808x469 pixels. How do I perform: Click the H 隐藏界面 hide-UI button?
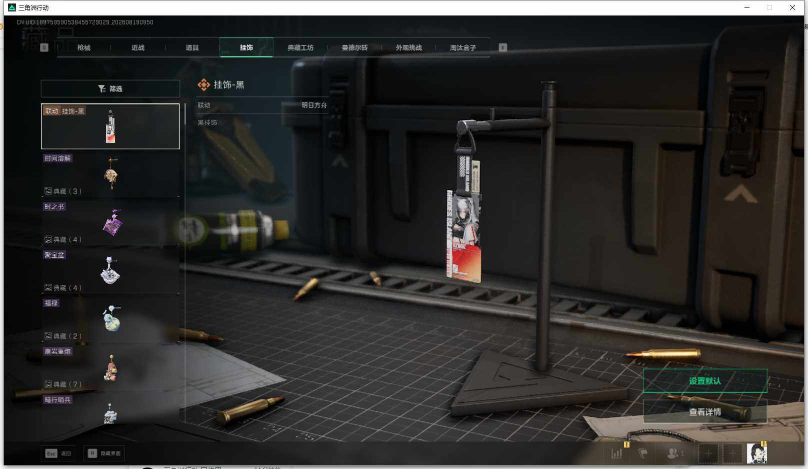104,454
